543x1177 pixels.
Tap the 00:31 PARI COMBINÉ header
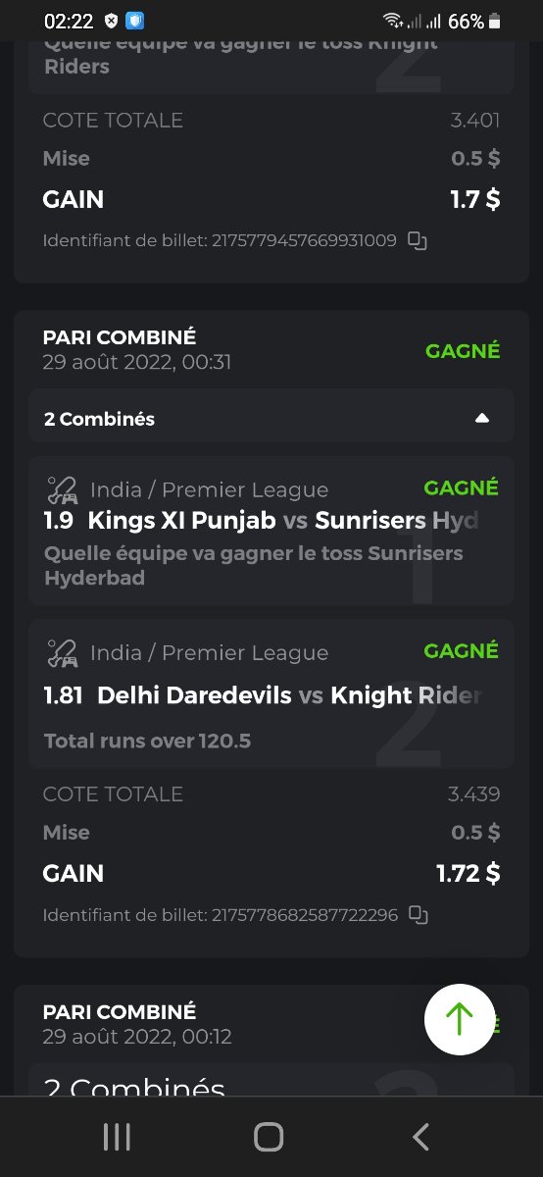point(137,349)
